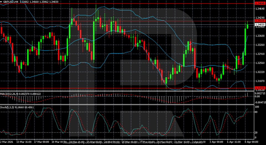Click the 2 Mar 2026 date label
This screenshot has height=145, width=266.
[x=7, y=141]
